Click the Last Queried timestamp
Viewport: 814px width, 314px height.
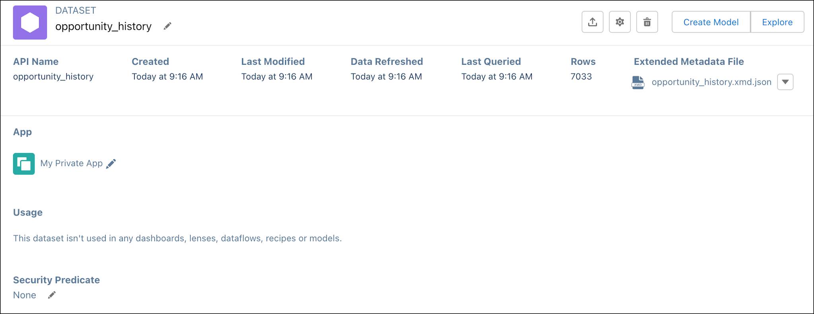[497, 76]
